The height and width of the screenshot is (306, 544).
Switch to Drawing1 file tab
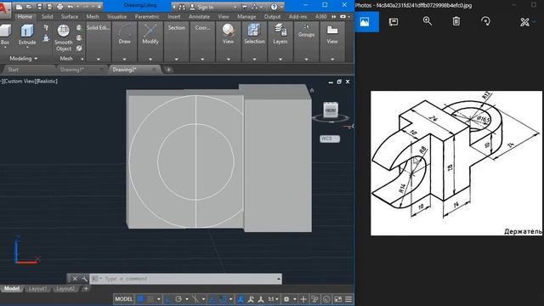point(72,70)
